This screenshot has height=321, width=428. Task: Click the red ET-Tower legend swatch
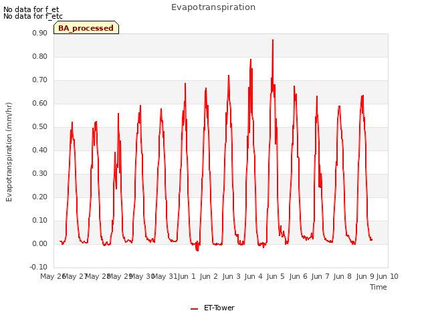194,309
